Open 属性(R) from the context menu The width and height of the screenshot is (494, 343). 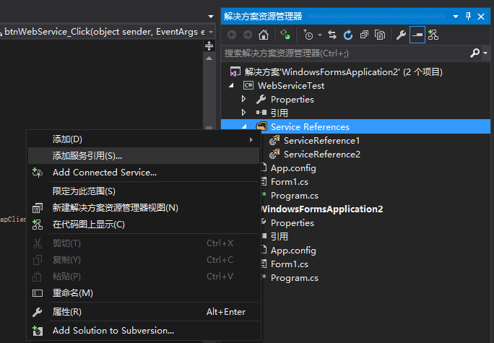click(144, 312)
